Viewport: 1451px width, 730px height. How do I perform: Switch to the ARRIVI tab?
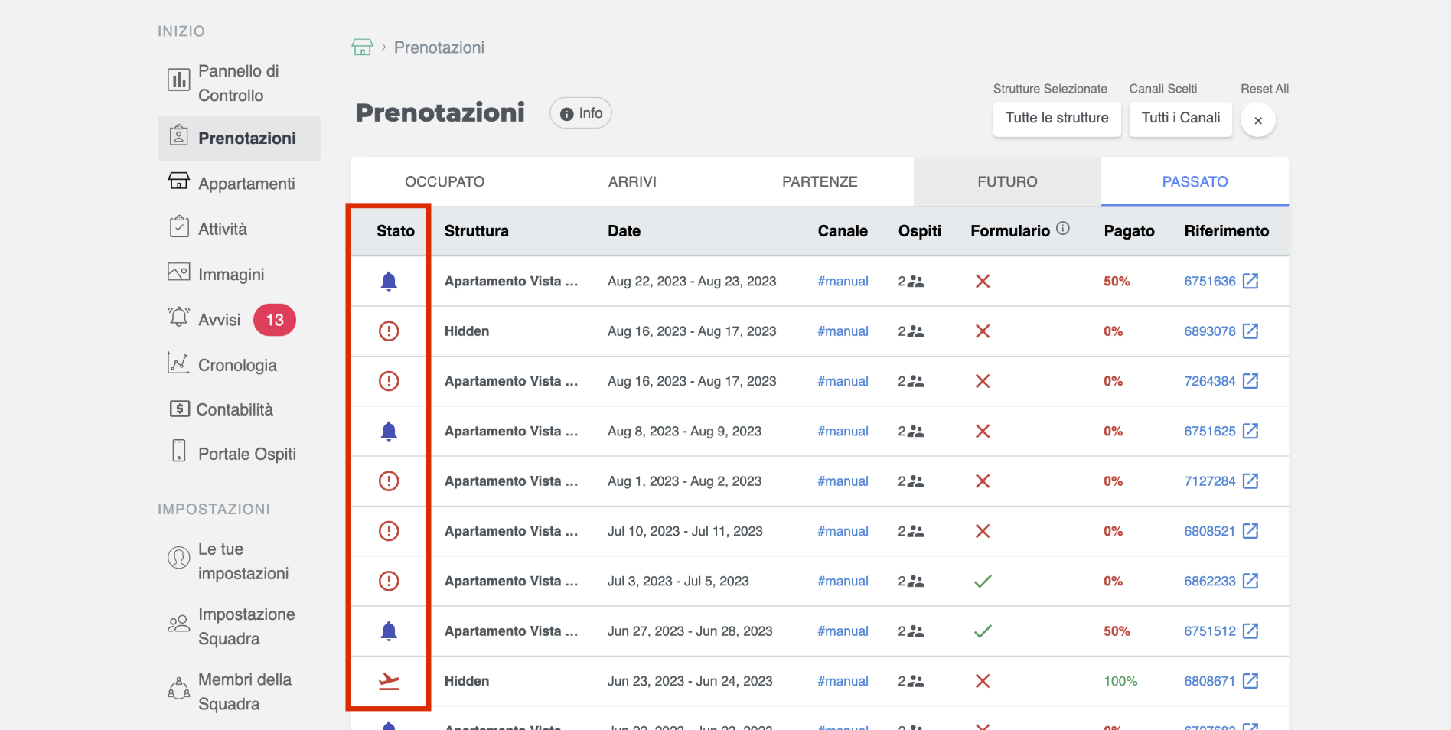click(x=632, y=182)
